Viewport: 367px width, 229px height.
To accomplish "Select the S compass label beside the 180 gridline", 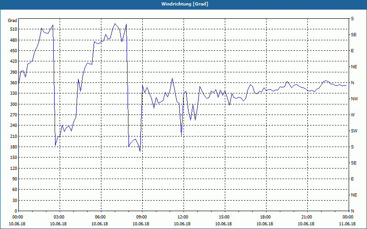I will (352, 147).
